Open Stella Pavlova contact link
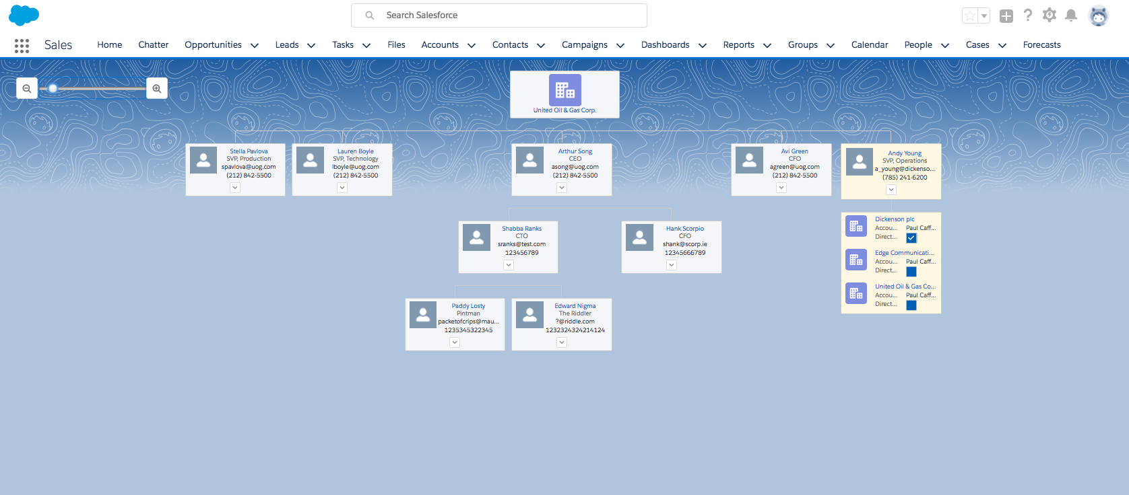1129x495 pixels. coord(249,151)
